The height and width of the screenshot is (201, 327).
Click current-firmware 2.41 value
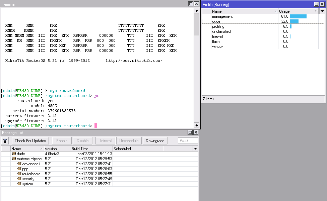52,116
